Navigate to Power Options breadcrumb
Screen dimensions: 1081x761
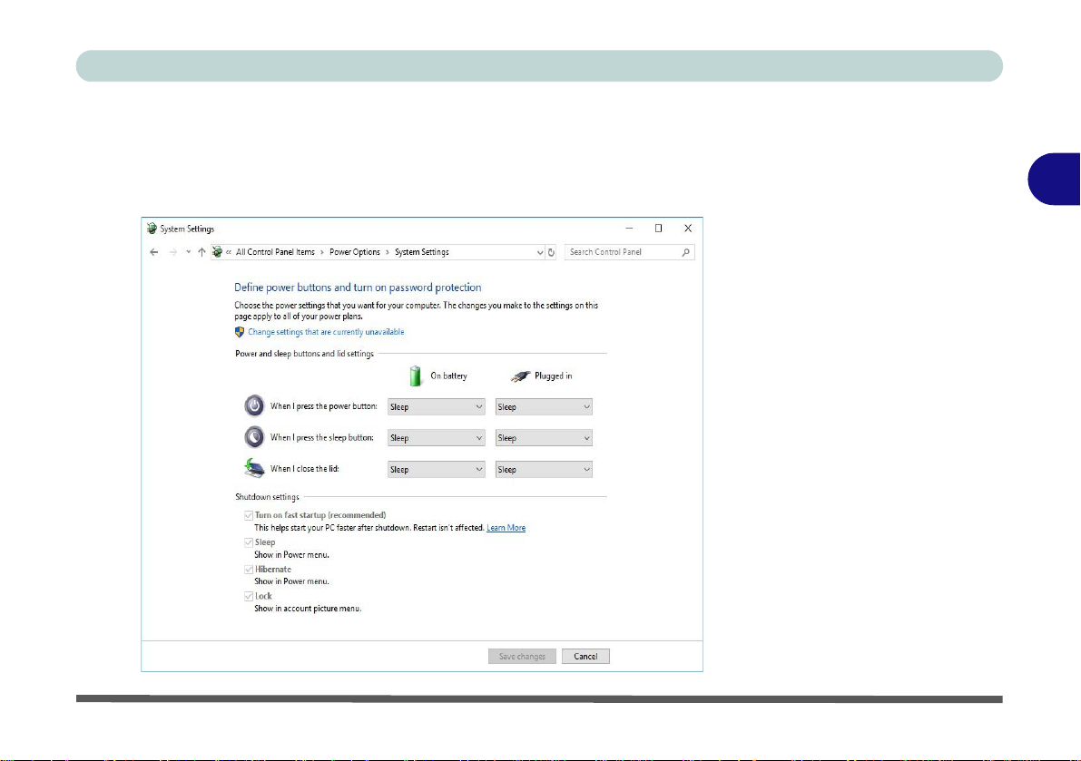click(354, 252)
